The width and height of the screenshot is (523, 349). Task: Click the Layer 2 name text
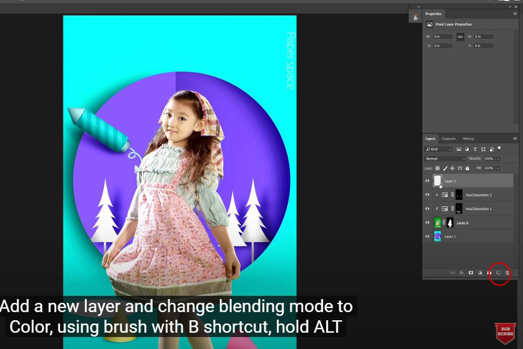tap(450, 181)
